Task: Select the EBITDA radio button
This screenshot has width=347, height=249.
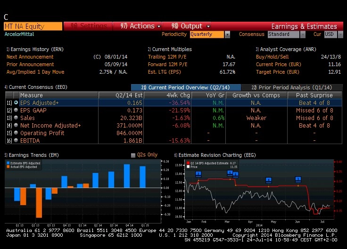Action: point(16,140)
